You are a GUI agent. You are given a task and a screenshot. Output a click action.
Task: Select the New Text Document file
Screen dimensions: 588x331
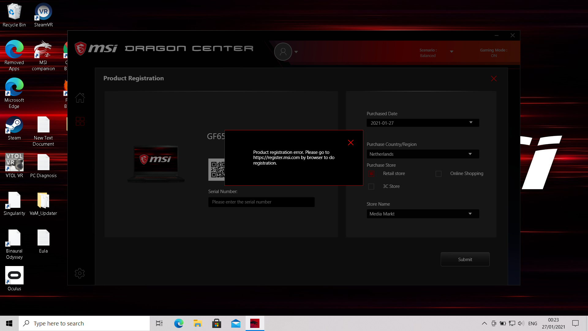(43, 131)
